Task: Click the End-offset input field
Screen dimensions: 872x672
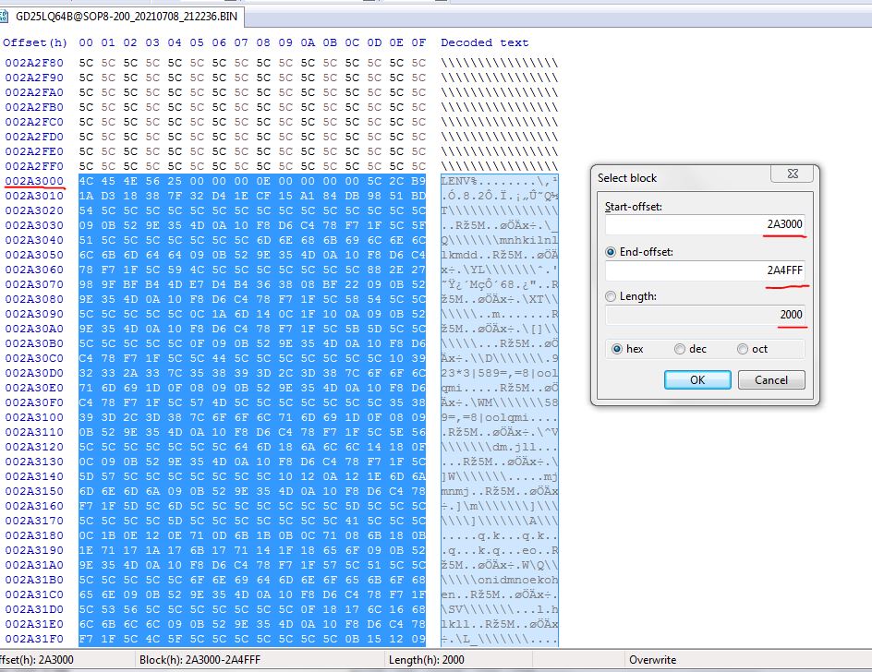Action: pos(705,270)
